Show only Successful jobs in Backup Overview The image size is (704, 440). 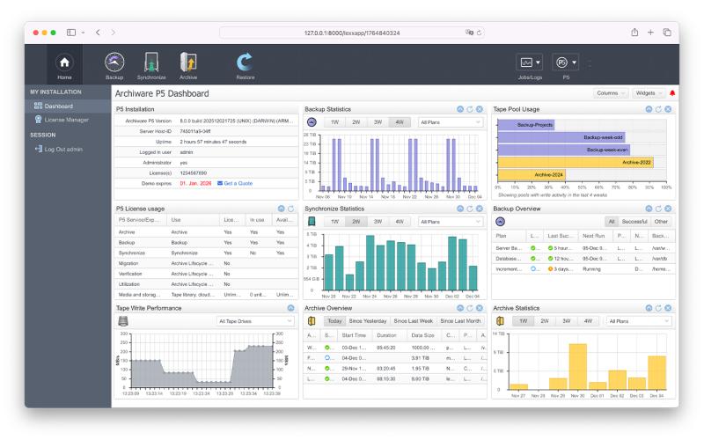(634, 222)
